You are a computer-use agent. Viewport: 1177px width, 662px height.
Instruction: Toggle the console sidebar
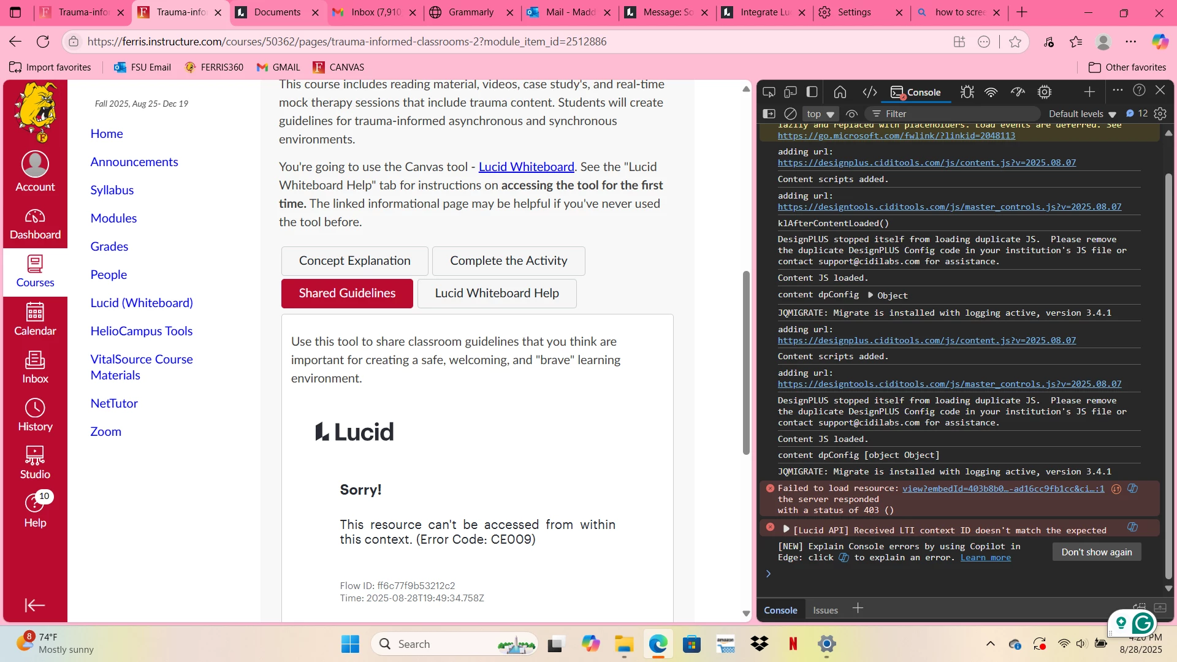coord(769,113)
